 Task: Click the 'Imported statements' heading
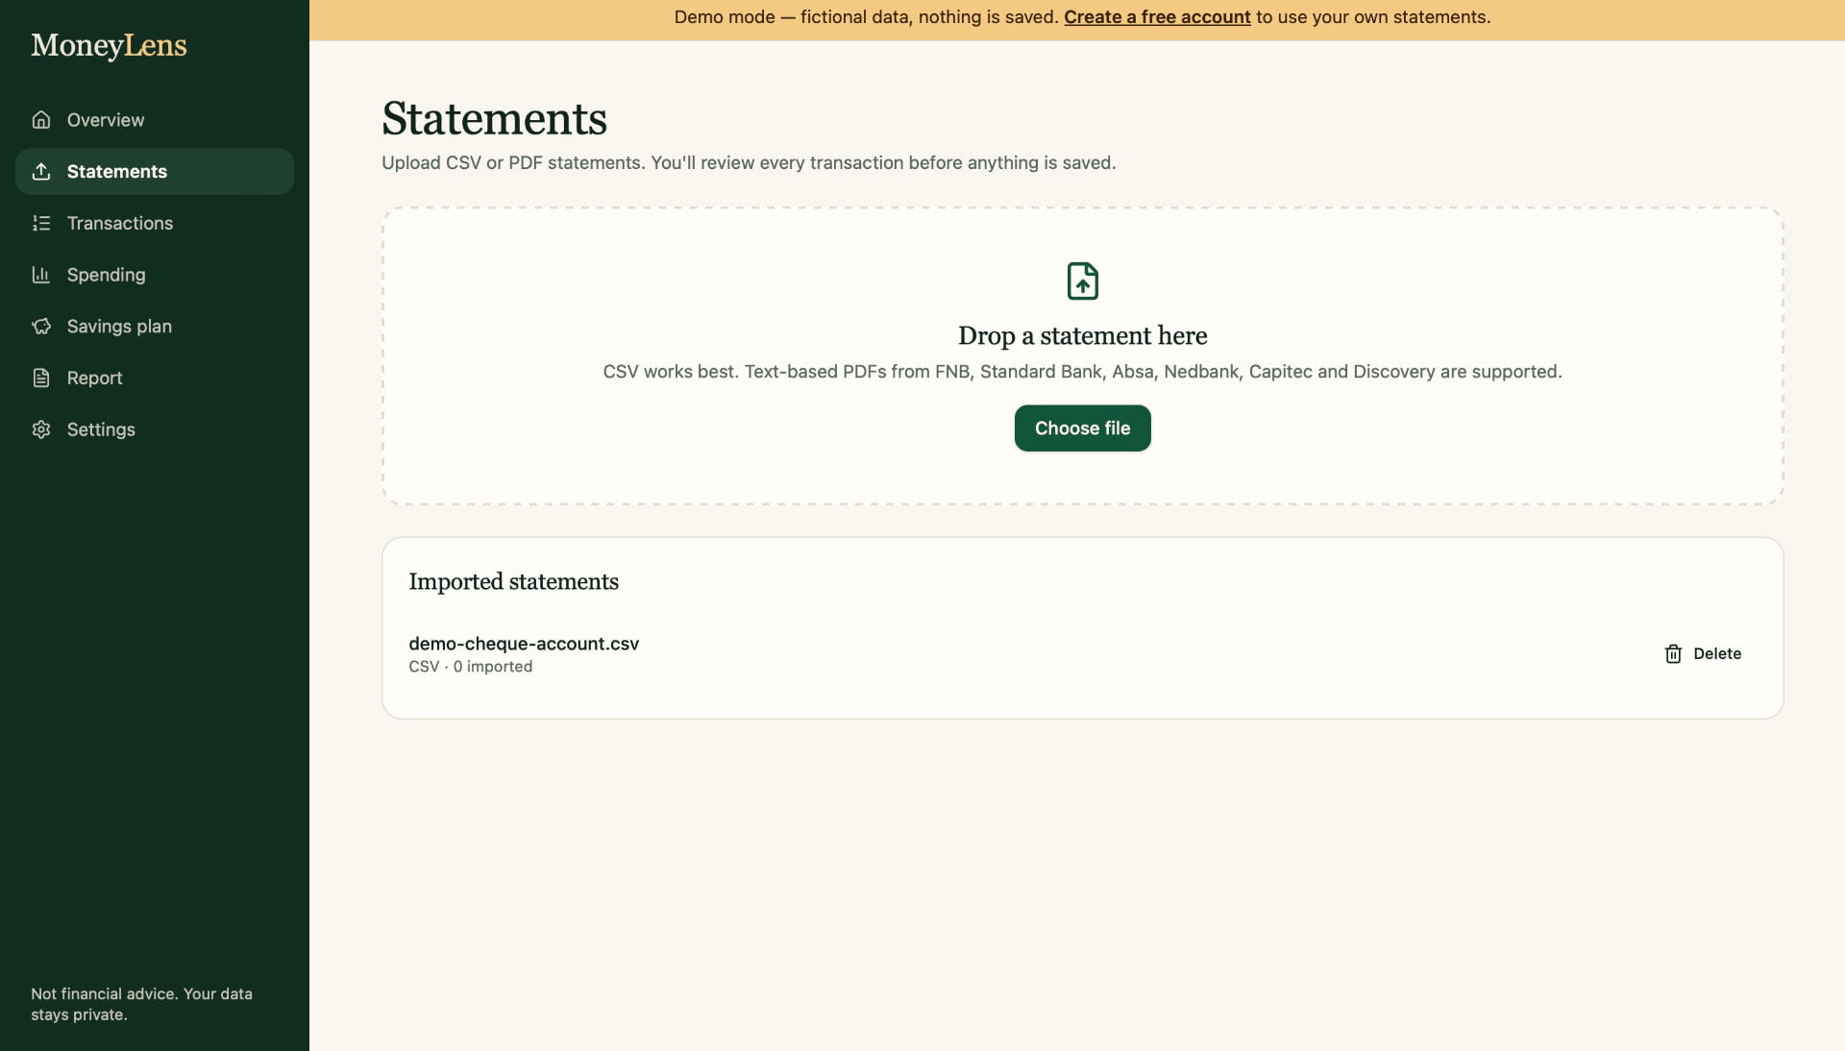coord(513,582)
